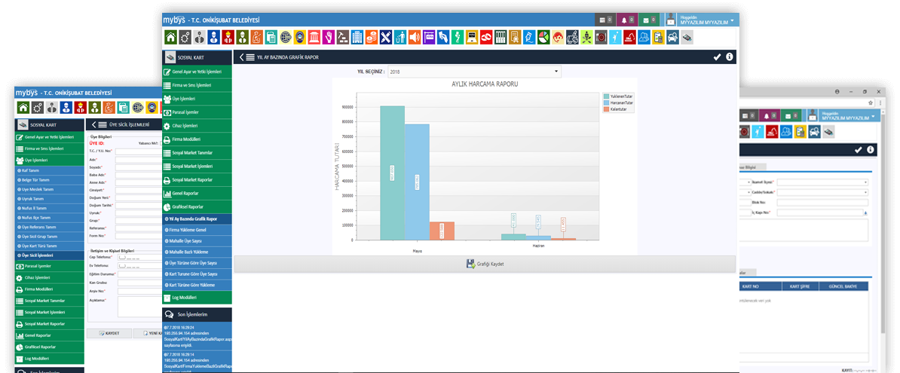Click the KAYDET button in the left window

109,333
